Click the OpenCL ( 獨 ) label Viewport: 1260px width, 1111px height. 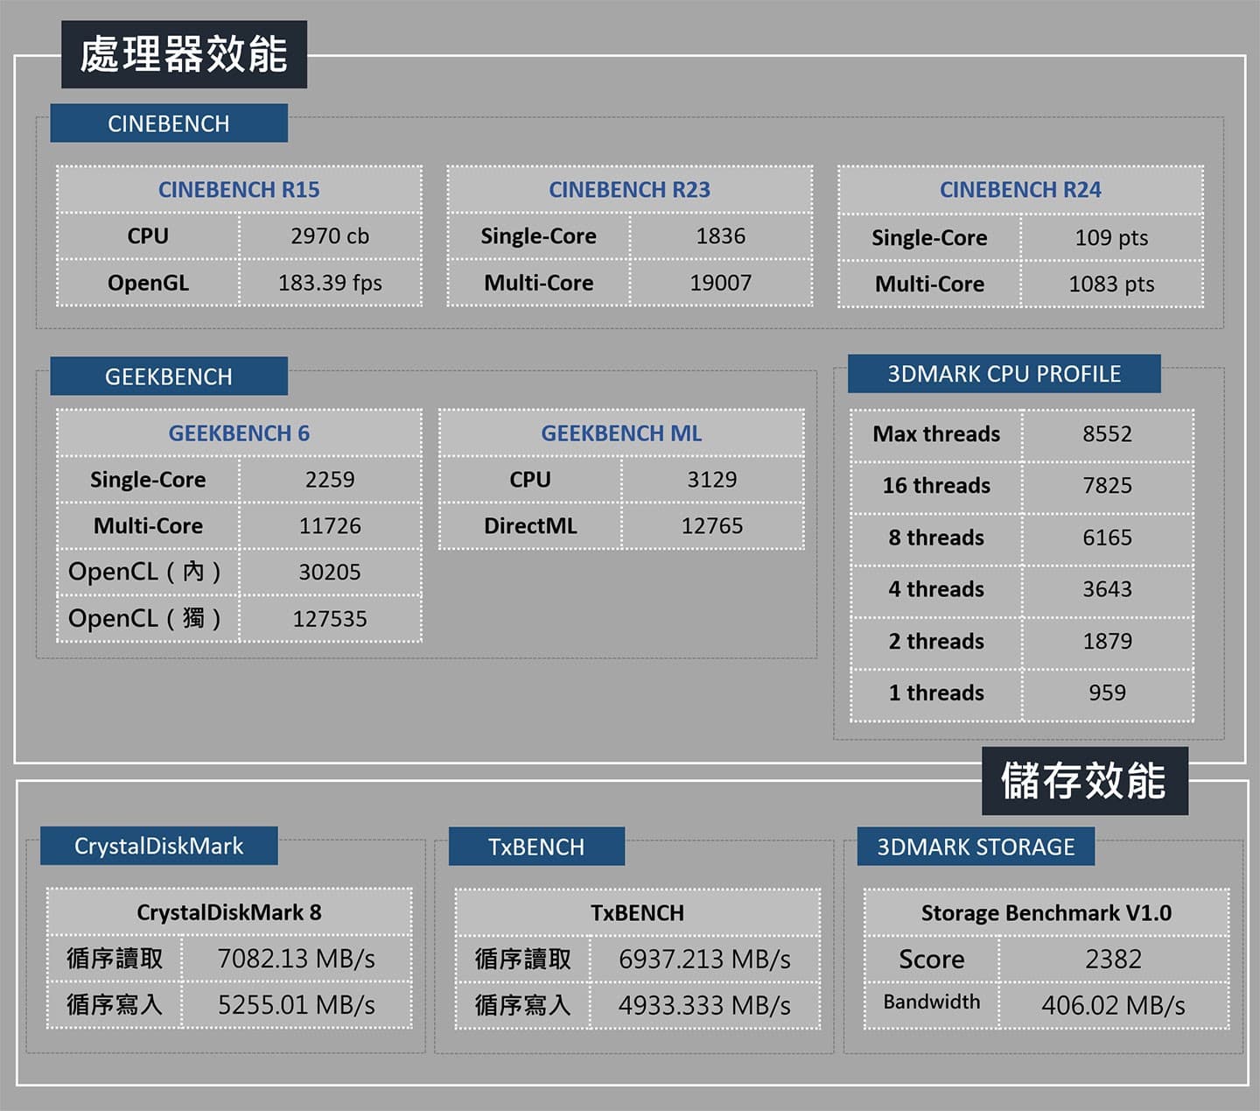click(145, 618)
